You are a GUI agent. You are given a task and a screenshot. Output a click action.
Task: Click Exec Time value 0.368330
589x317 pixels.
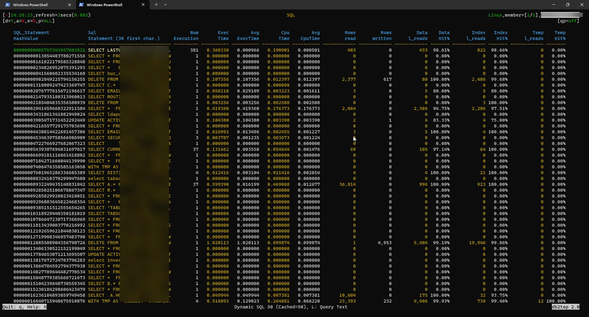pyautogui.click(x=218, y=50)
